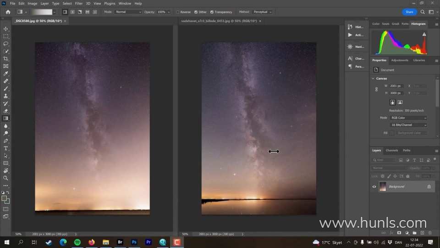Screen dimensions: 440x248
Task: Open the Method dropdown showing Perceptual
Action: tap(262, 12)
